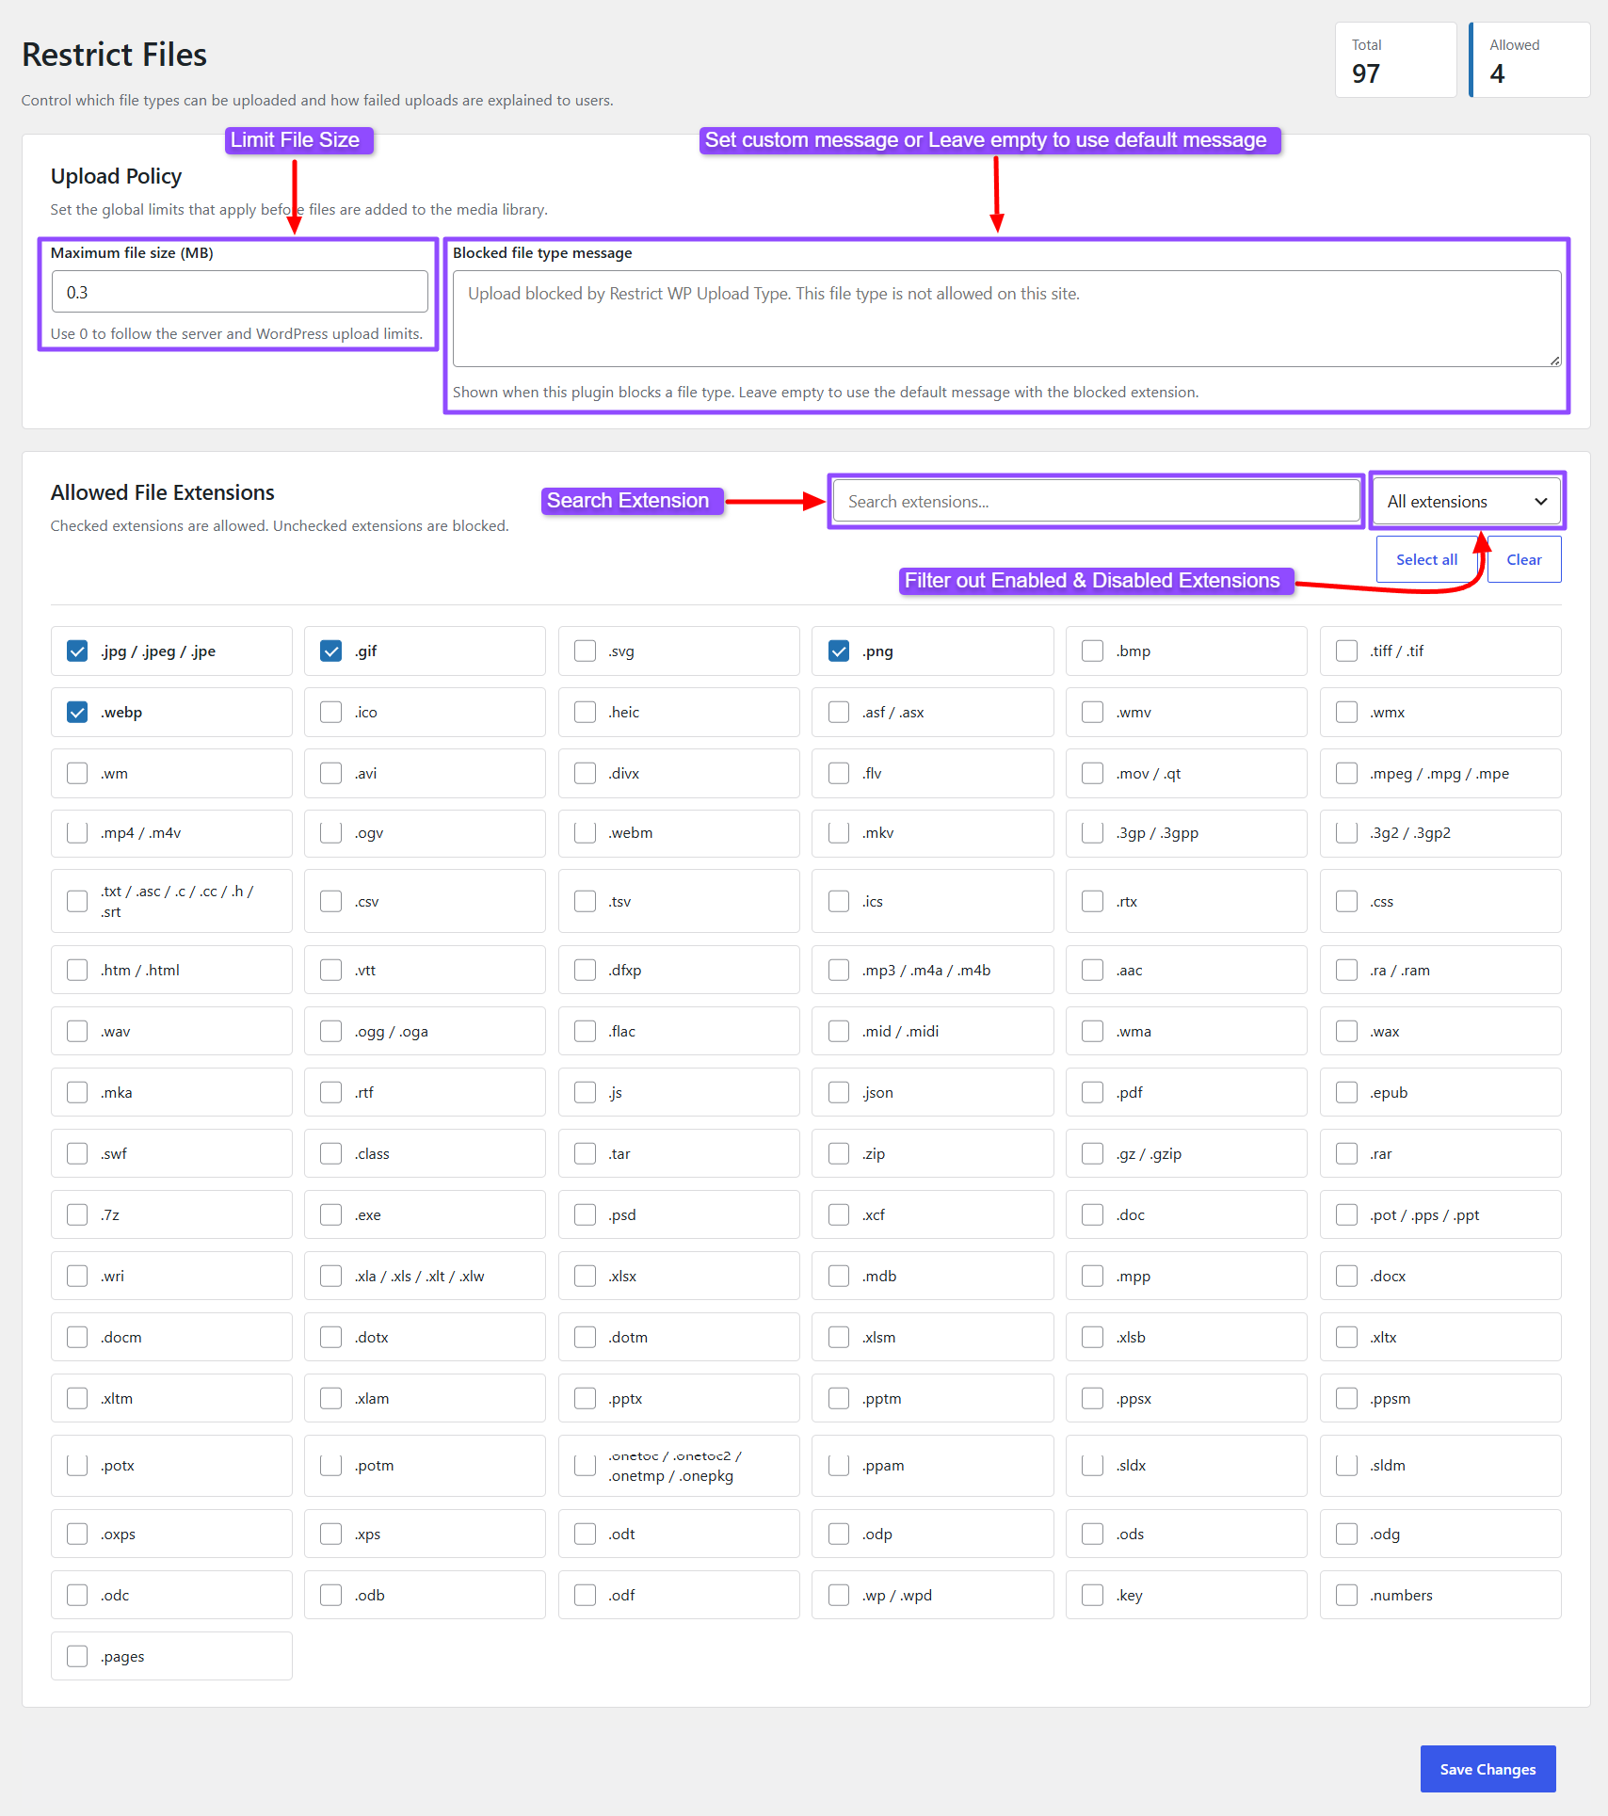The height and width of the screenshot is (1816, 1608).
Task: Tick the .psd checkbox
Action: click(x=585, y=1215)
